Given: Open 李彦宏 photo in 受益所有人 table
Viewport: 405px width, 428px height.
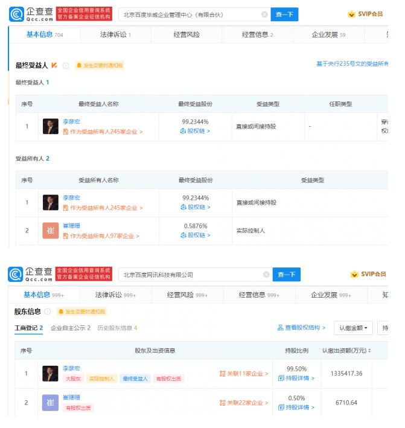Looking at the screenshot, I should (51, 203).
